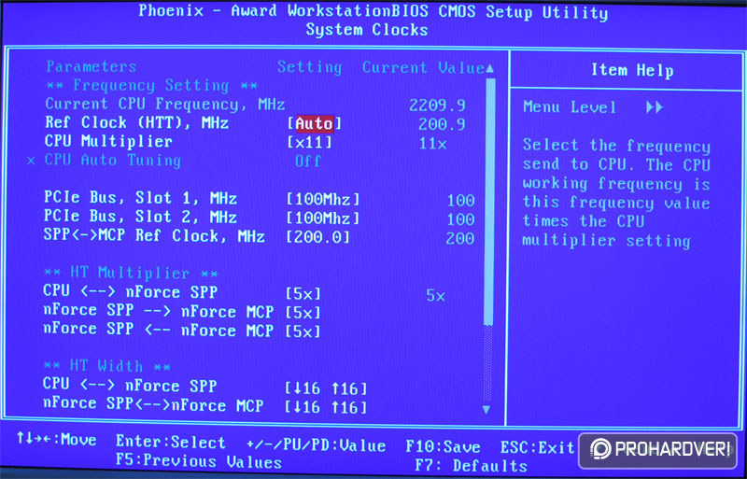Click the Item Help panel title
Viewport: 747px width, 479px height.
[632, 70]
